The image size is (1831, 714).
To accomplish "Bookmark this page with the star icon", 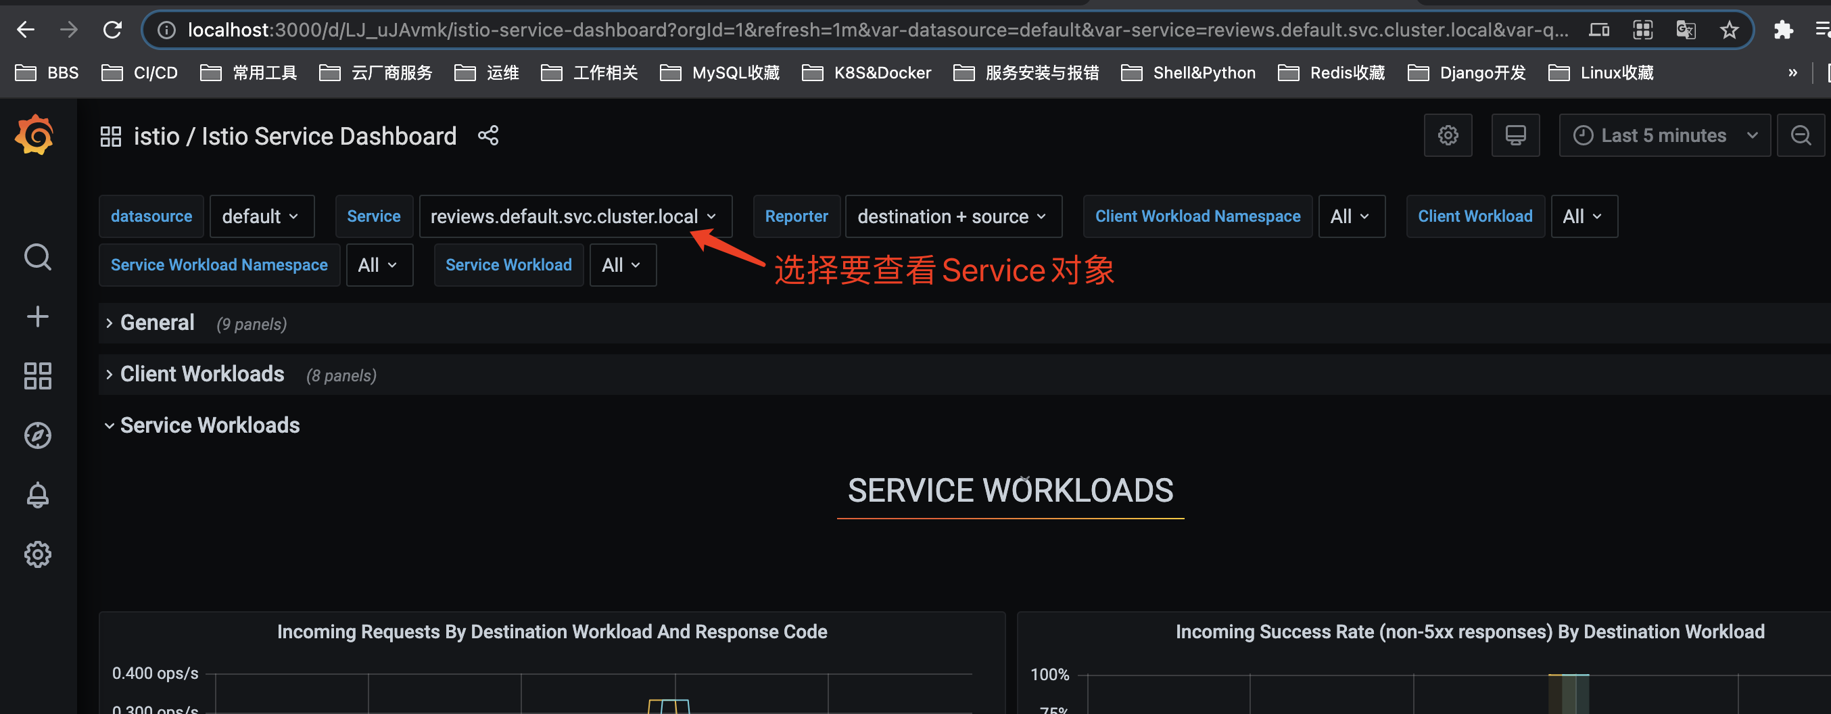I will click(1730, 29).
